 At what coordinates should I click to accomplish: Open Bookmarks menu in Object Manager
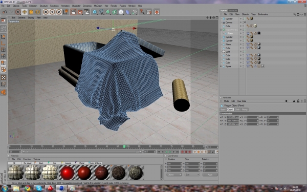tap(263, 14)
